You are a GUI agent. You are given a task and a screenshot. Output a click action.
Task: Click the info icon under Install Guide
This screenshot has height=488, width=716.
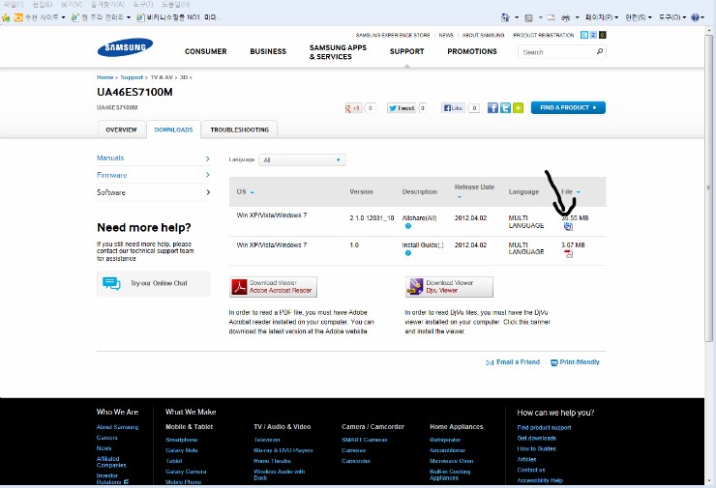[407, 253]
